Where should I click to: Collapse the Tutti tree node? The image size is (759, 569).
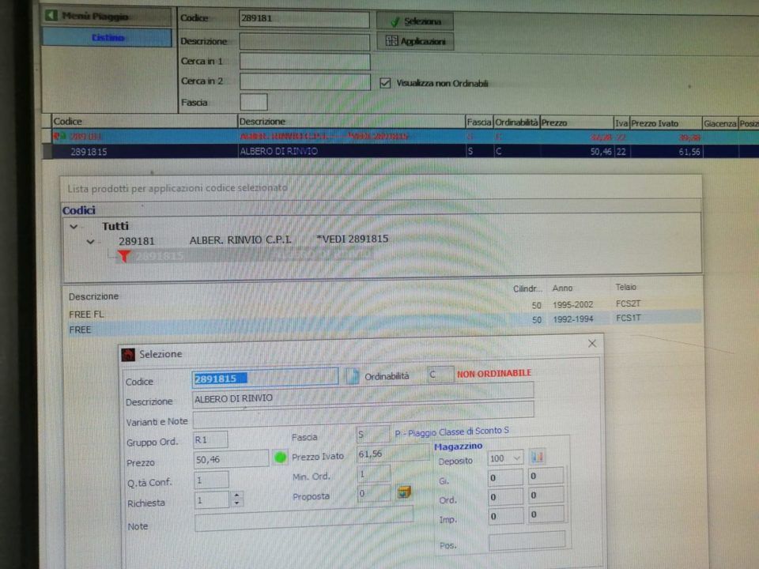point(74,226)
